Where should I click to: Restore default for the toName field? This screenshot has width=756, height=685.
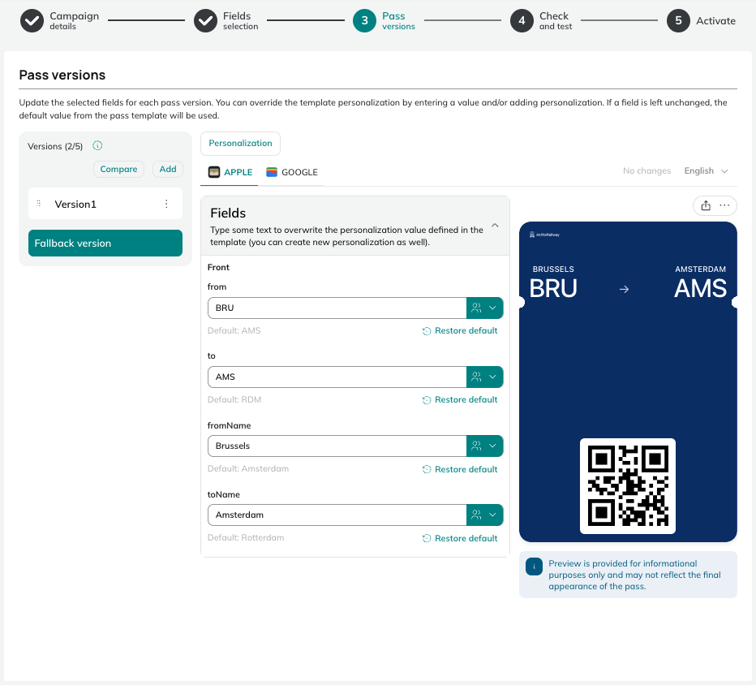460,538
